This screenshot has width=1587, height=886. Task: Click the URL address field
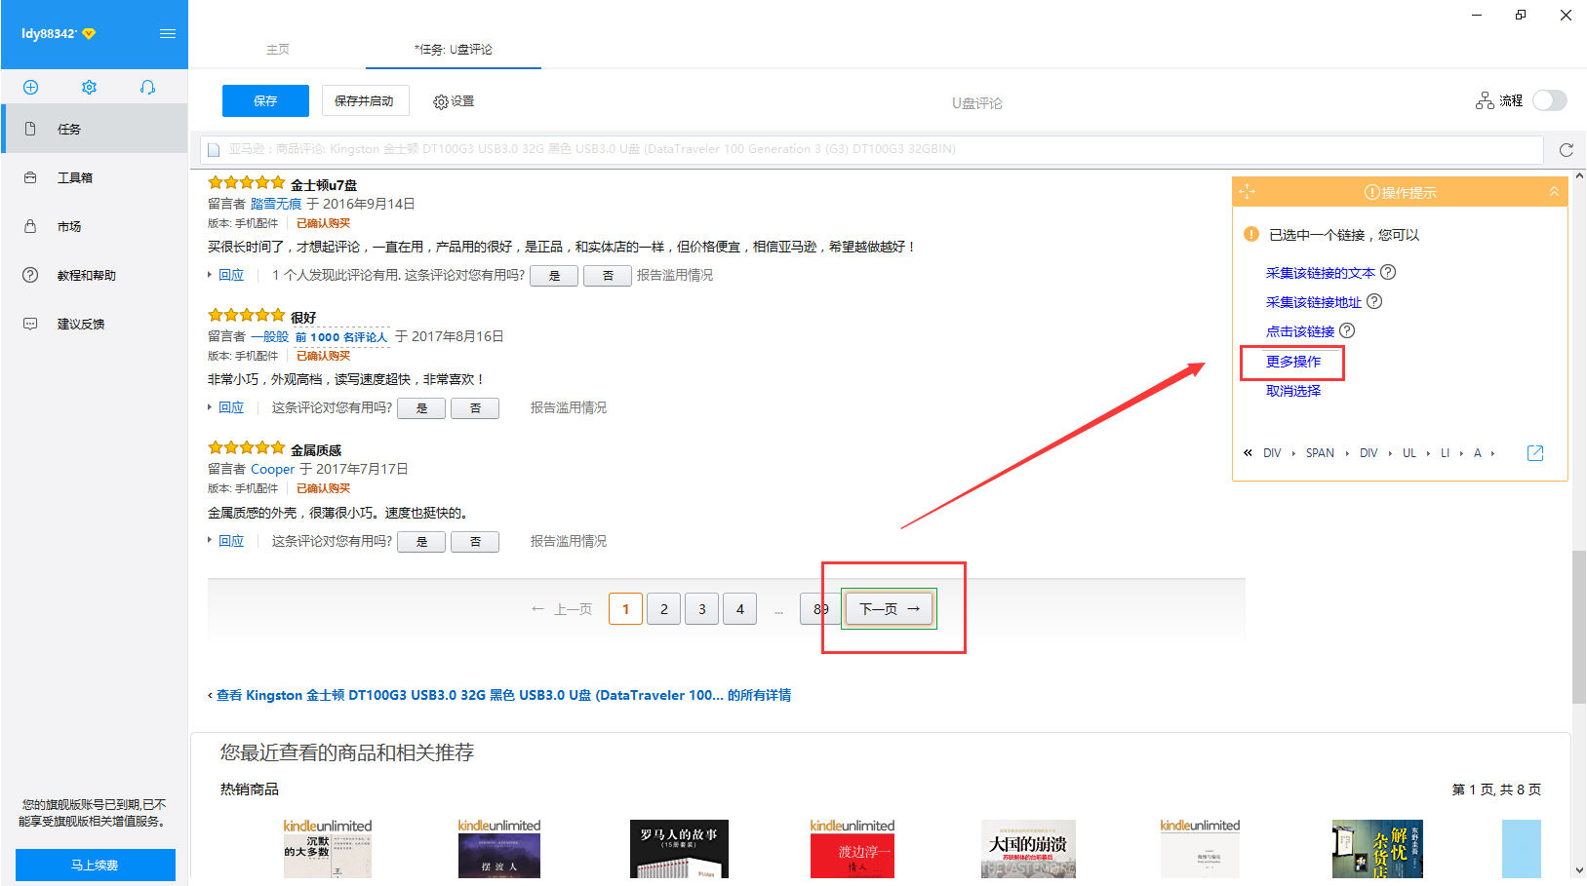click(x=872, y=149)
